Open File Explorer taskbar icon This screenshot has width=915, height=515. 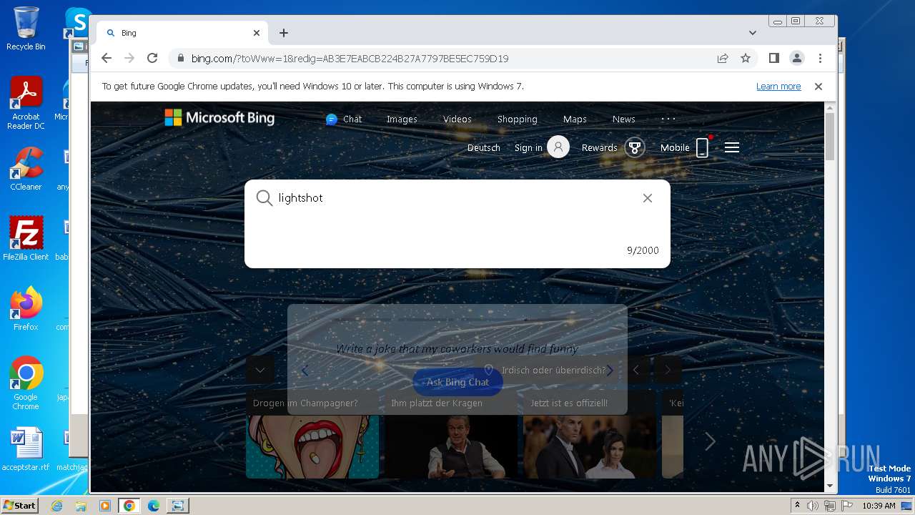(x=81, y=506)
